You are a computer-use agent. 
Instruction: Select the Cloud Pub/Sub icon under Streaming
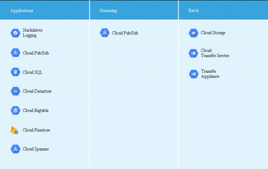105,33
